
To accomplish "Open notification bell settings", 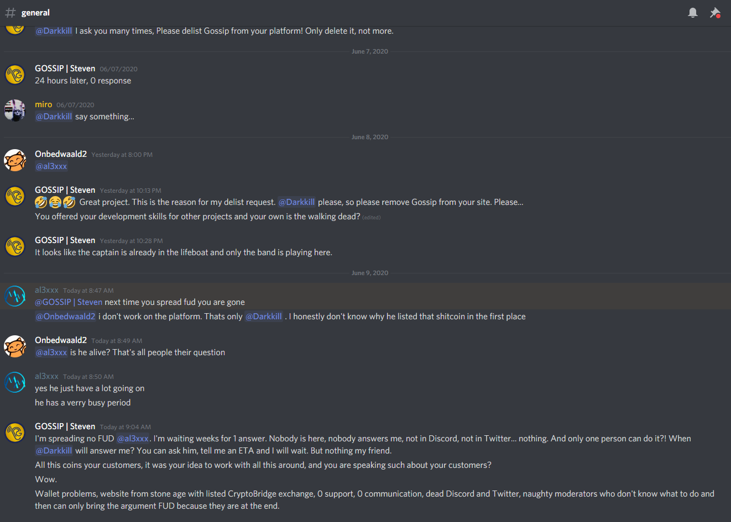I will (x=692, y=13).
